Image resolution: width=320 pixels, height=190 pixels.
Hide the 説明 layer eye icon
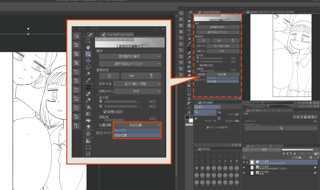(244, 167)
